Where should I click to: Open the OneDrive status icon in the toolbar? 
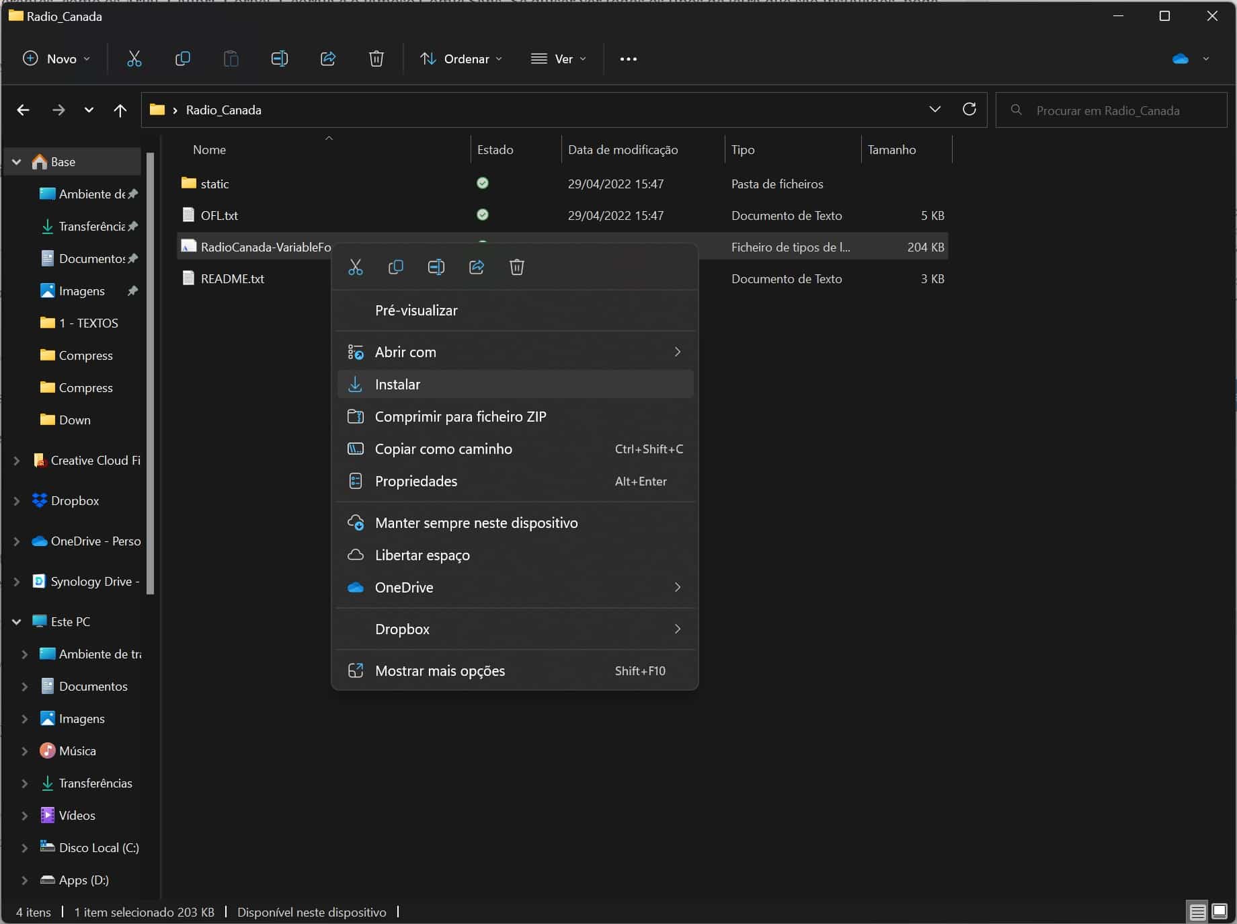[x=1181, y=59]
